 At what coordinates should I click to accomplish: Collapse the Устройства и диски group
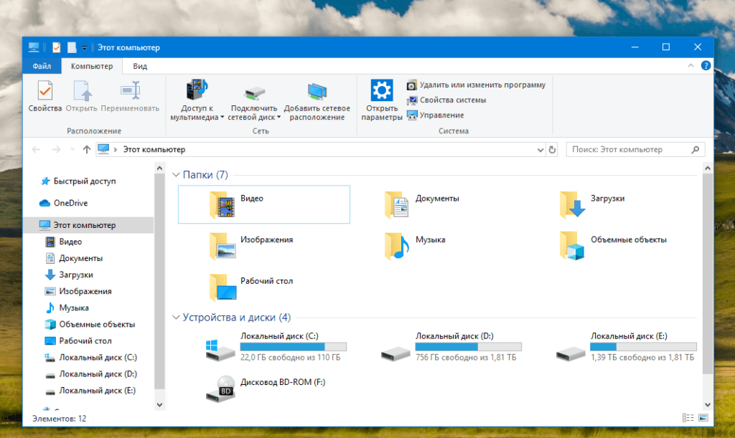coord(177,318)
